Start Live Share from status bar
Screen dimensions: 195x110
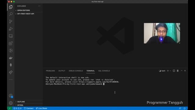(x=41, y=108)
